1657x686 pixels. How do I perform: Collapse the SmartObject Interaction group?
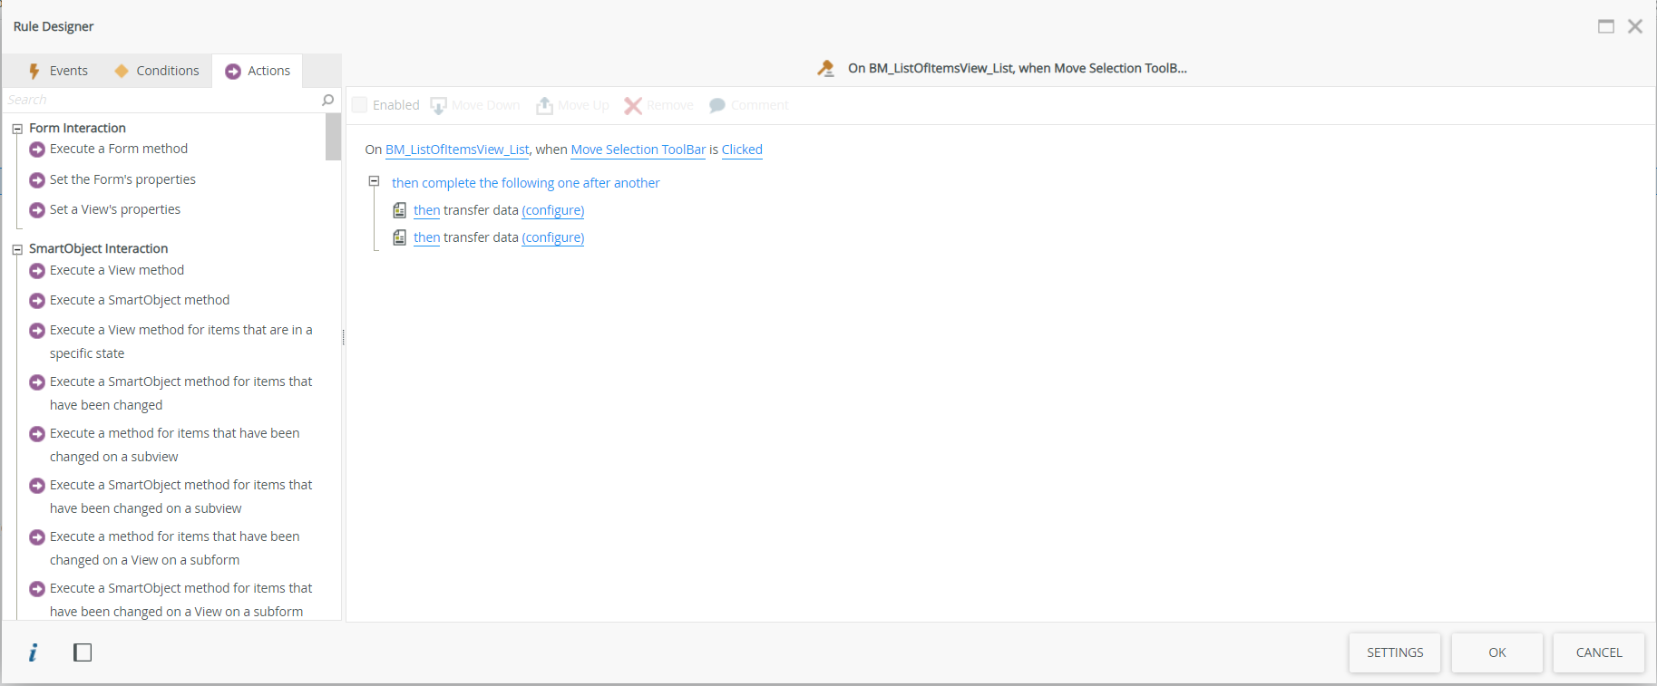tap(17, 249)
